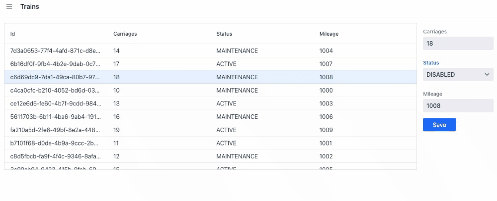Select train row starting with c8d5fbcb
This screenshot has height=201, width=497.
(x=55, y=156)
